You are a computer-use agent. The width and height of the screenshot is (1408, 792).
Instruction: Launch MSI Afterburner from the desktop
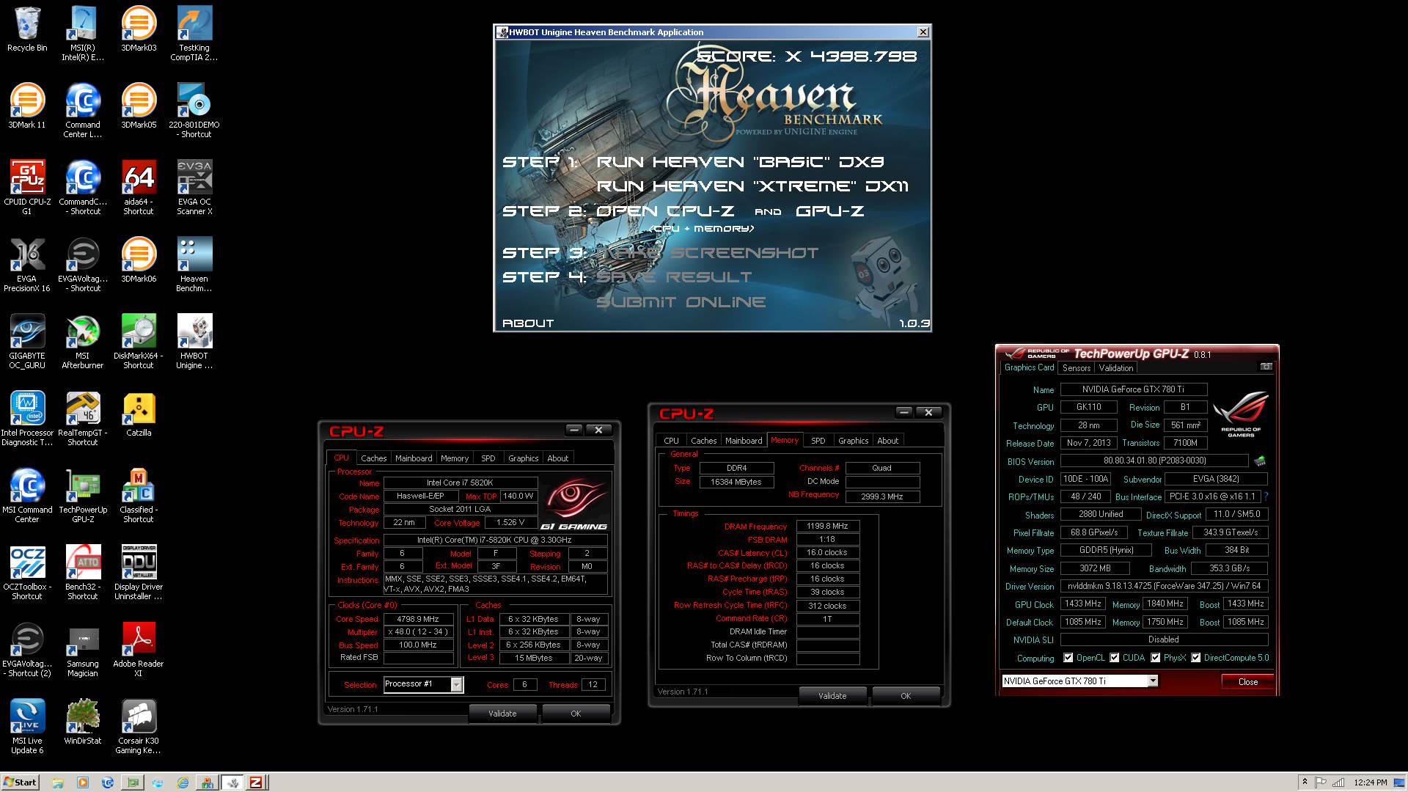(x=83, y=341)
